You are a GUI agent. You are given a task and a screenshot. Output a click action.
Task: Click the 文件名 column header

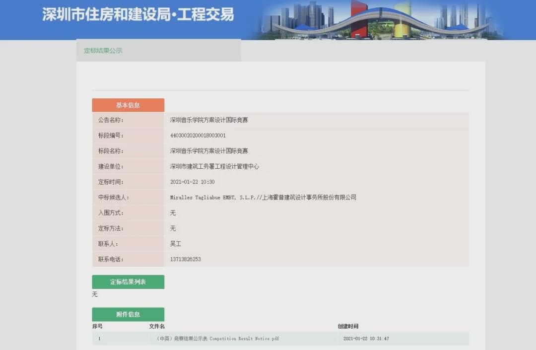(x=157, y=326)
